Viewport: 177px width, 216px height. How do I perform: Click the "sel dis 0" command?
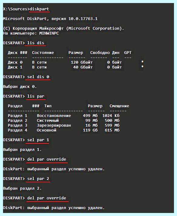tap(38, 77)
